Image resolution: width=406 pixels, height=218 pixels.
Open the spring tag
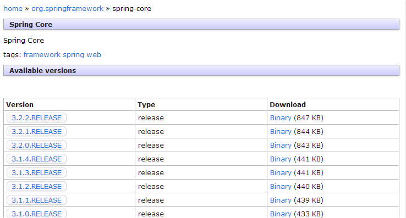(x=74, y=55)
